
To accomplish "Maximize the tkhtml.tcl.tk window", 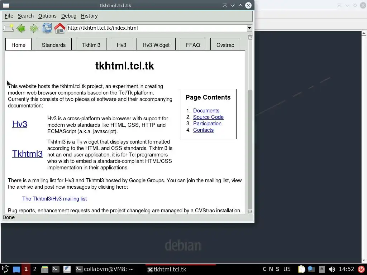I will point(240,5).
